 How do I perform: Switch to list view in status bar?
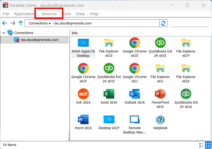(202, 145)
